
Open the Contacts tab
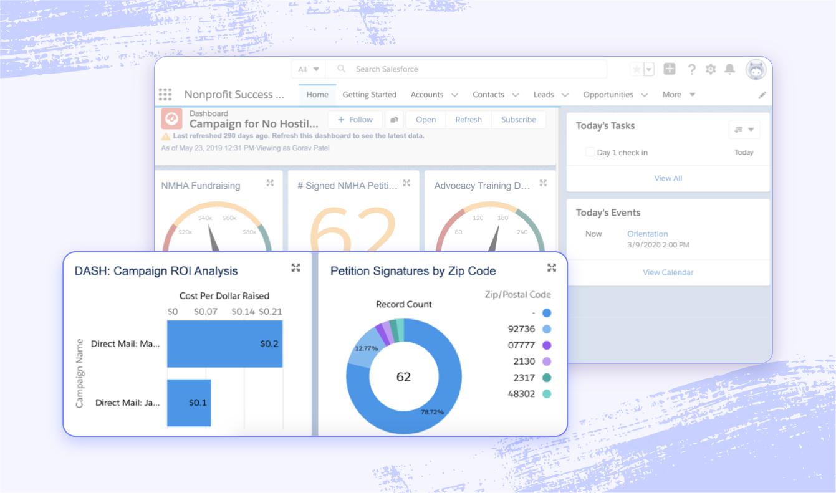click(489, 95)
